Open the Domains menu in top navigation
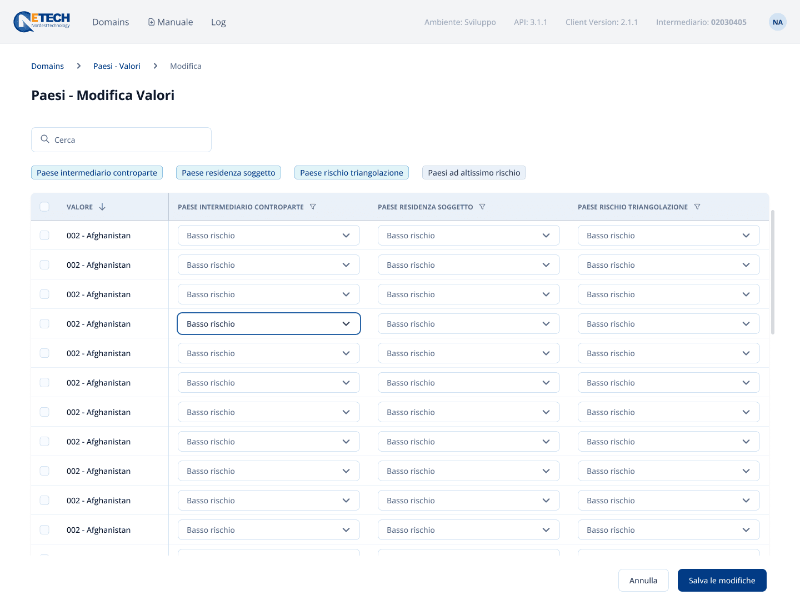The image size is (800, 605). click(111, 22)
